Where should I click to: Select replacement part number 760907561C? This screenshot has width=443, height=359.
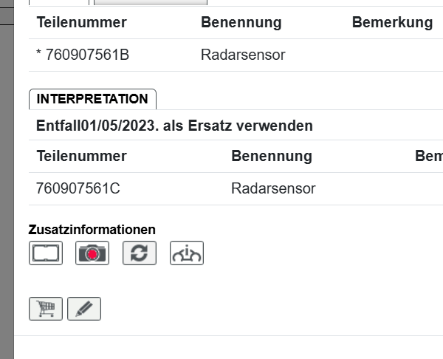(78, 188)
